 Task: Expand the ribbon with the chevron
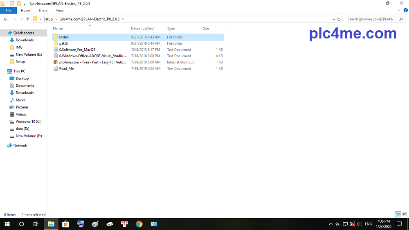[400, 10]
